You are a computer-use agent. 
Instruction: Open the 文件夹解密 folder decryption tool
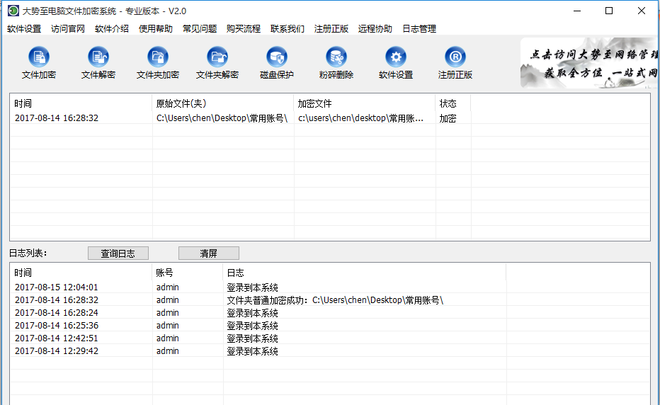(x=217, y=58)
